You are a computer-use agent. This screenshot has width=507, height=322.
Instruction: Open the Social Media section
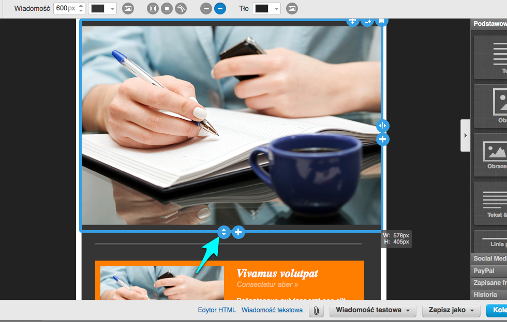coord(489,259)
